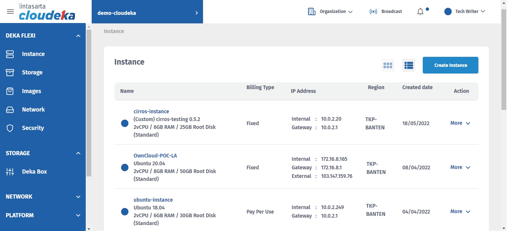
Task: Select Instance in the sidebar menu
Action: click(33, 54)
